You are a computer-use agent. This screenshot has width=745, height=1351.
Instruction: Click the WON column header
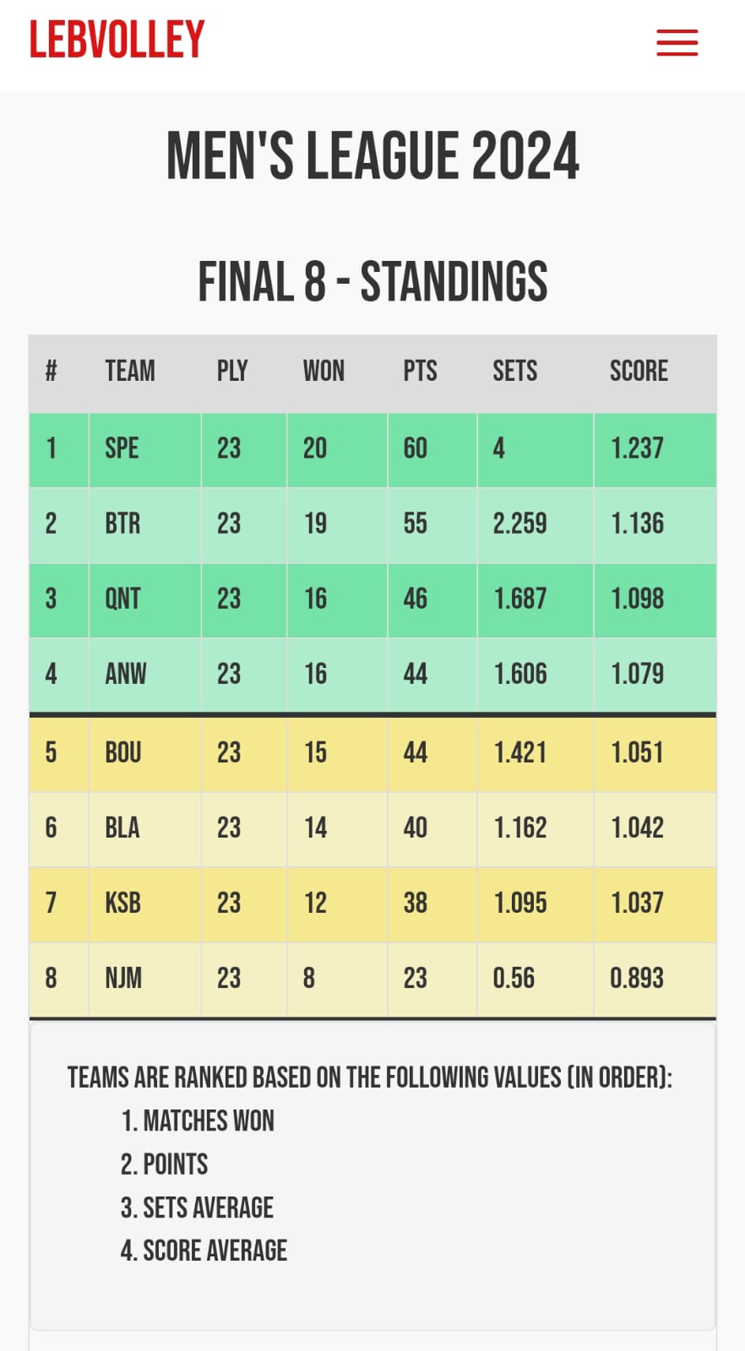pyautogui.click(x=324, y=372)
